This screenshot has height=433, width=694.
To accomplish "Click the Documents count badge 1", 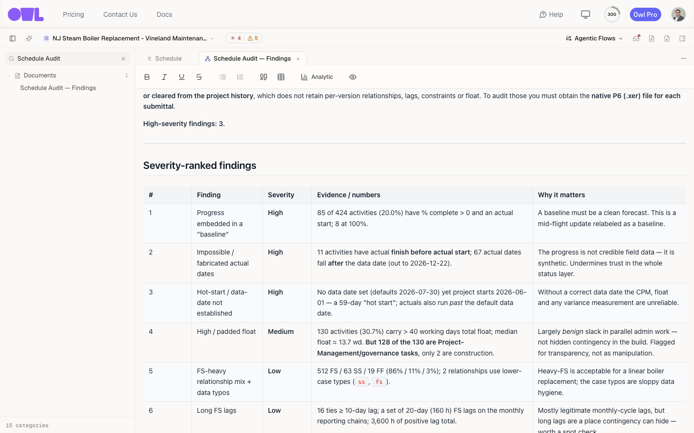I will pos(127,76).
